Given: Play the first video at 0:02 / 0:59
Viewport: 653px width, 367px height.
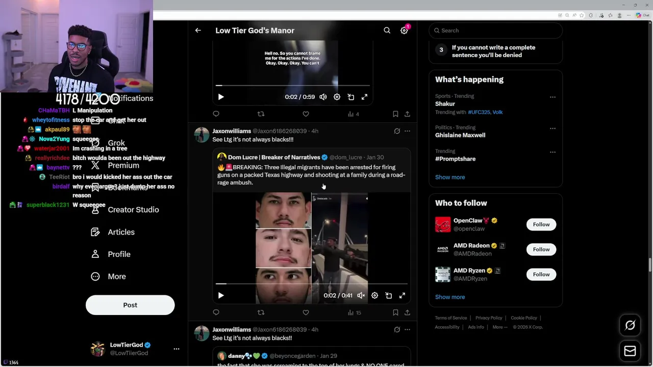Looking at the screenshot, I should [221, 97].
